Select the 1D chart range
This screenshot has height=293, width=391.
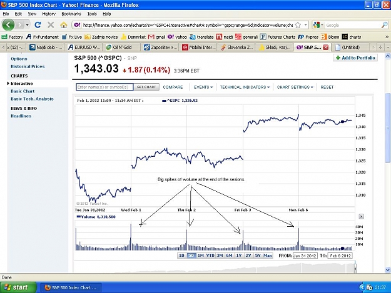[x=182, y=256]
